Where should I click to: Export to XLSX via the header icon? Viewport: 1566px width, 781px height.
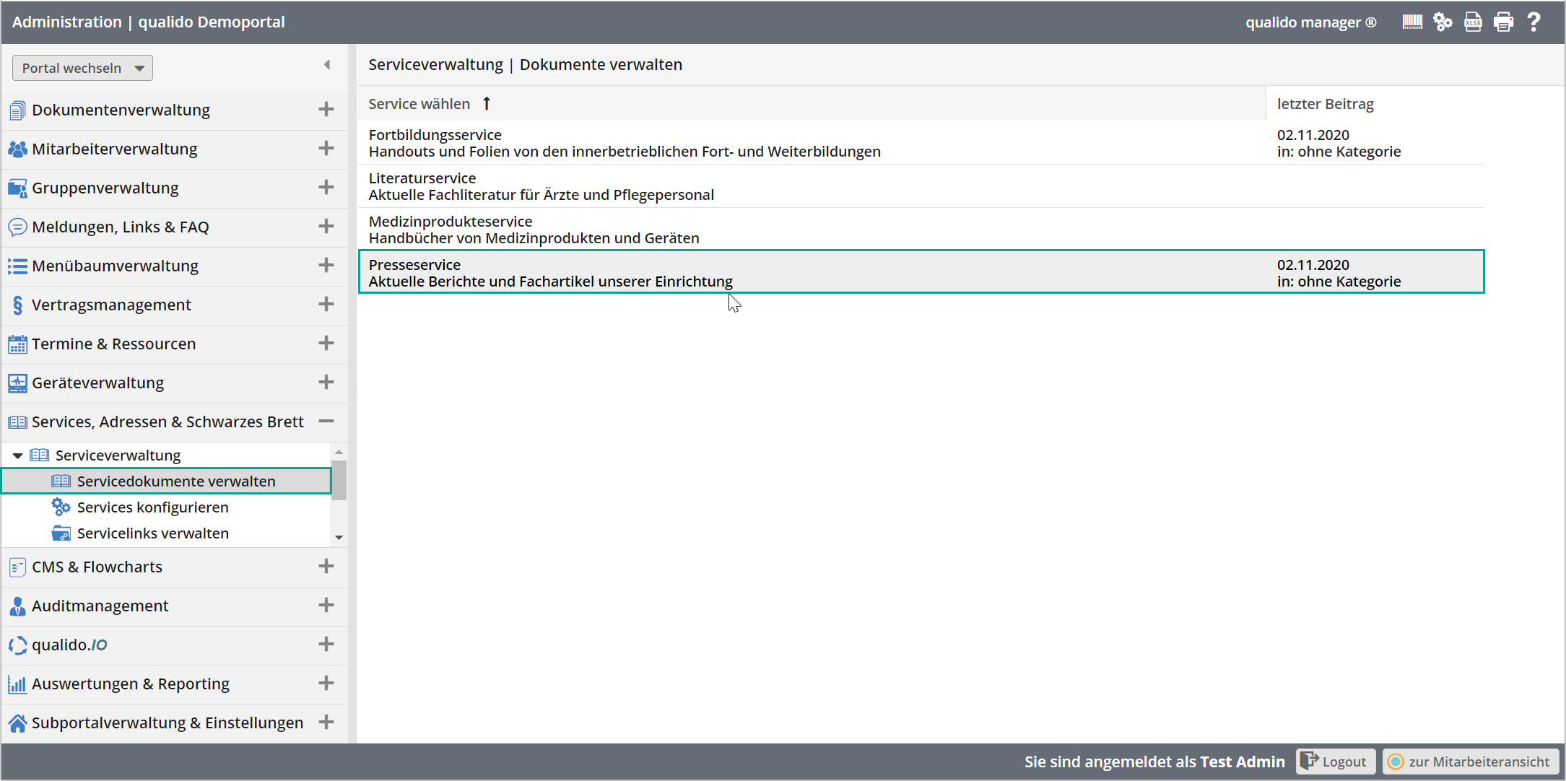pyautogui.click(x=1473, y=22)
